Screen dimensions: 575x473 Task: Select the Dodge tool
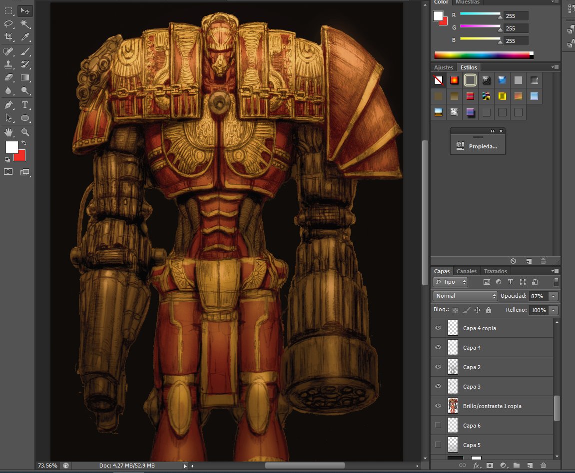click(25, 90)
